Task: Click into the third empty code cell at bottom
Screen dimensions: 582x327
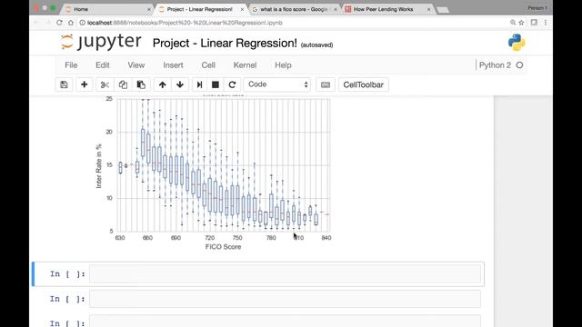Action: coord(285,321)
